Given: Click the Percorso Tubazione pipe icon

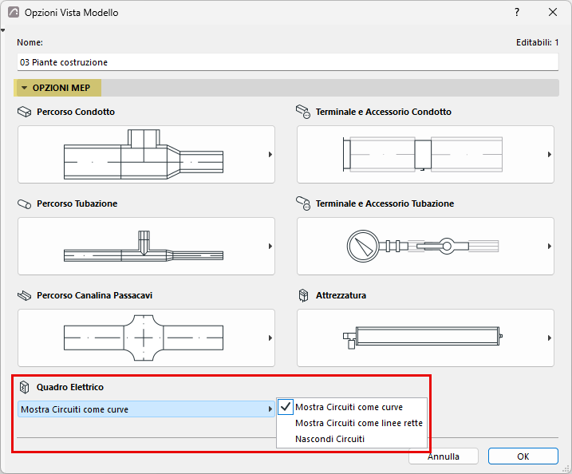Looking at the screenshot, I should [25, 203].
